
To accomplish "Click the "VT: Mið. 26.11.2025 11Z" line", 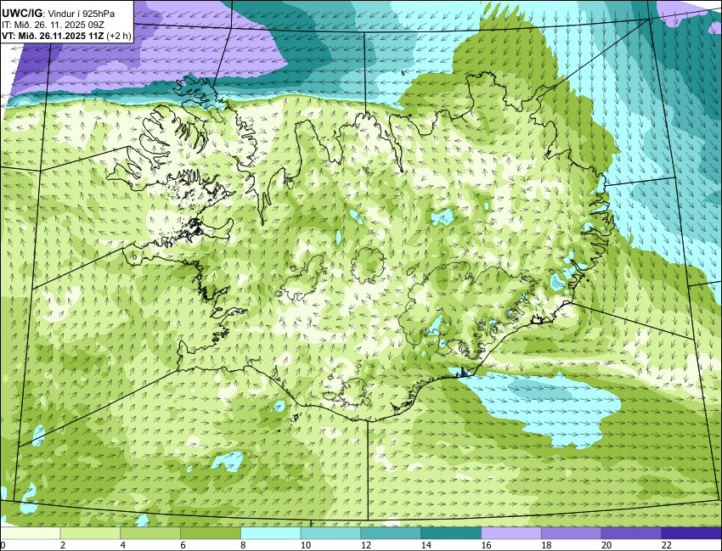I will (54, 36).
